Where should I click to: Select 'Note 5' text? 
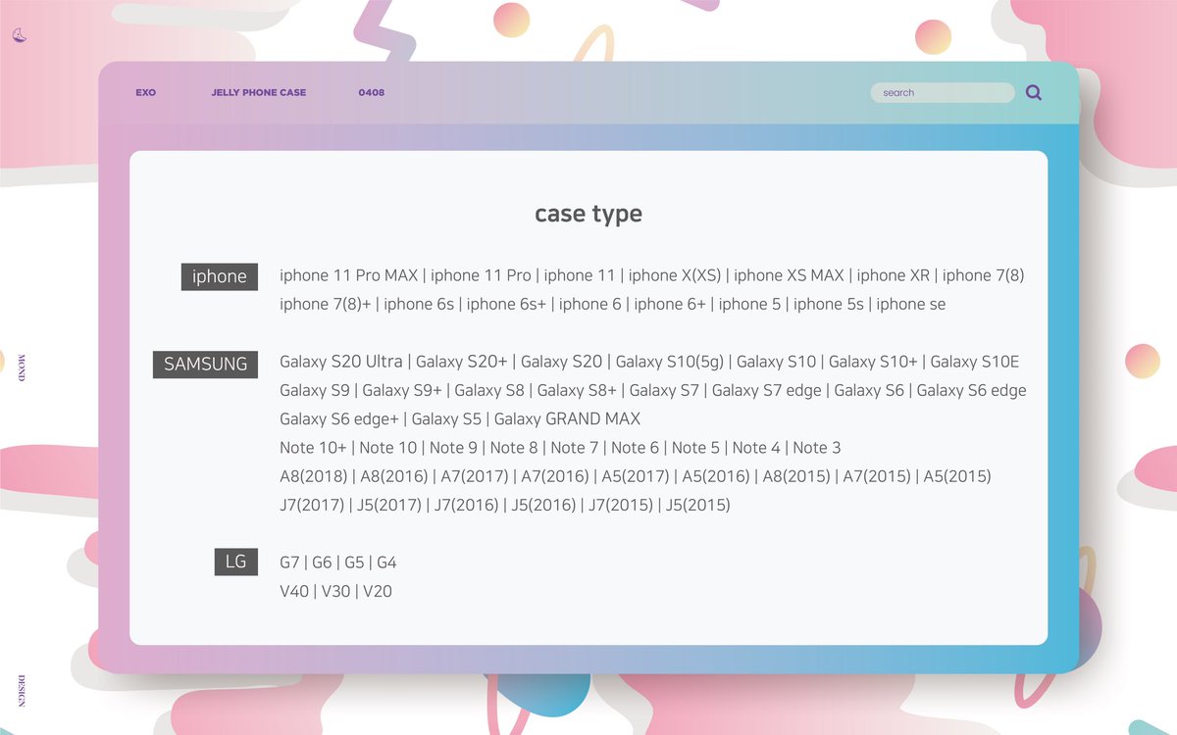[x=695, y=448]
